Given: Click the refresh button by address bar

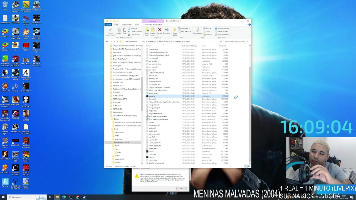Looking at the screenshot, I should pyautogui.click(x=221, y=42).
